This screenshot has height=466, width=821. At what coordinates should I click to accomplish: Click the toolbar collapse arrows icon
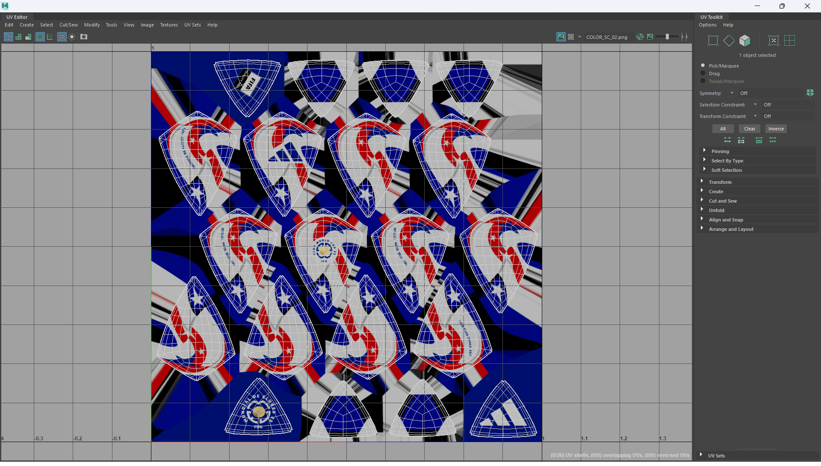click(685, 37)
